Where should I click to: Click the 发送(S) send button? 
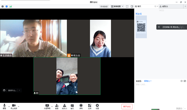point(179,108)
